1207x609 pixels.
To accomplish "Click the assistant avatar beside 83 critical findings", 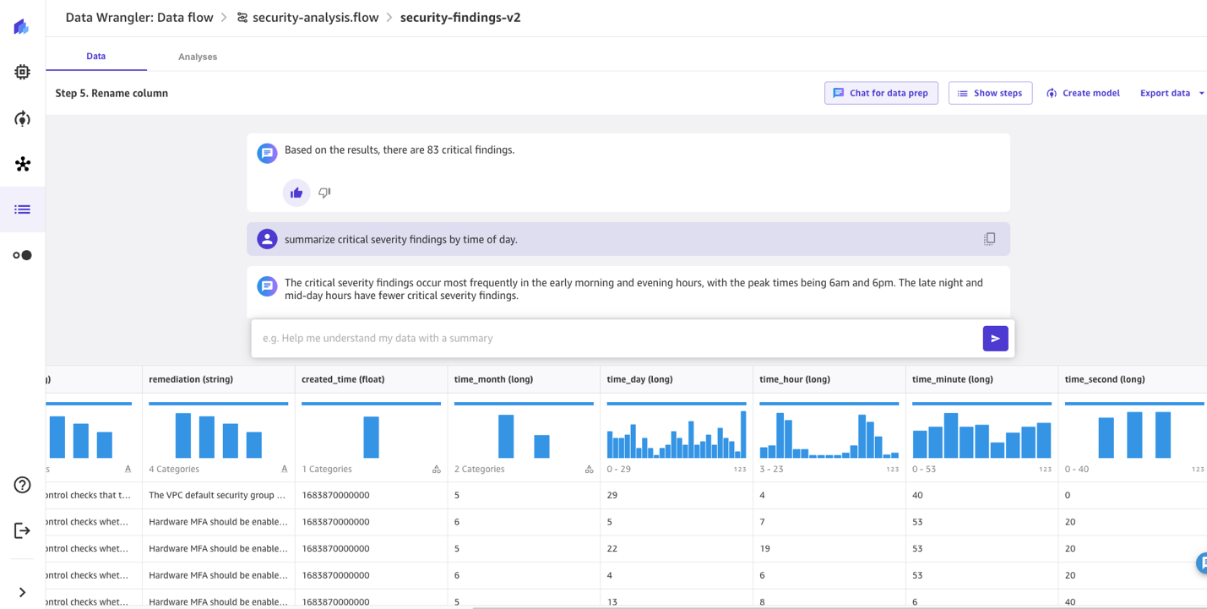I will [267, 153].
